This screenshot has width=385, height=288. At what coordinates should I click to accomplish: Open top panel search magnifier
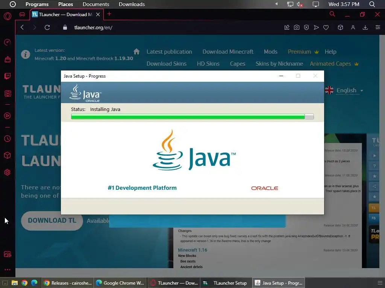click(x=372, y=4)
